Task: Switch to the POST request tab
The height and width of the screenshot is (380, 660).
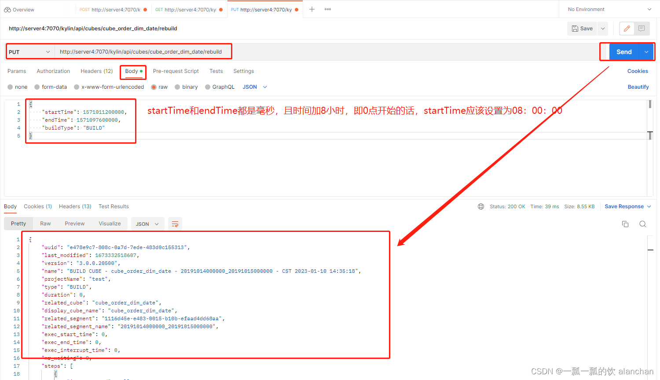Action: pos(113,9)
